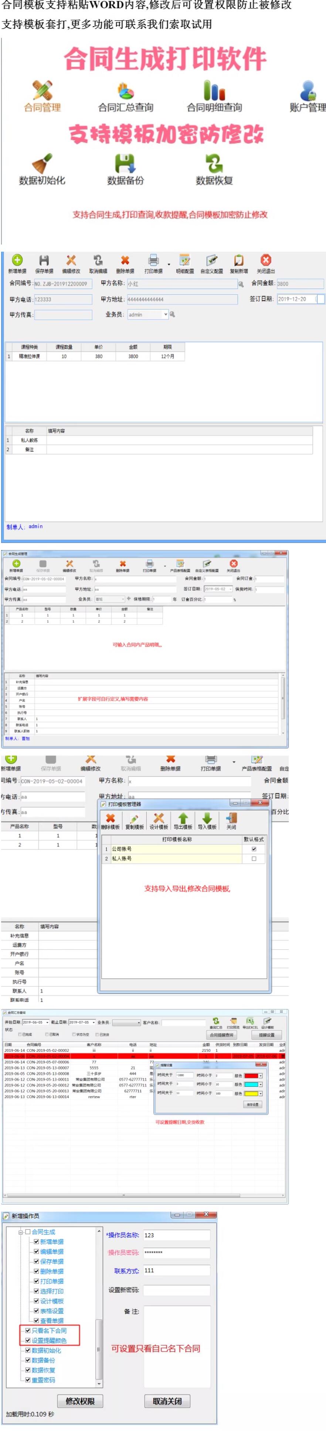Pick the red reminder color swatch
The image size is (326, 1431).
251,1075
